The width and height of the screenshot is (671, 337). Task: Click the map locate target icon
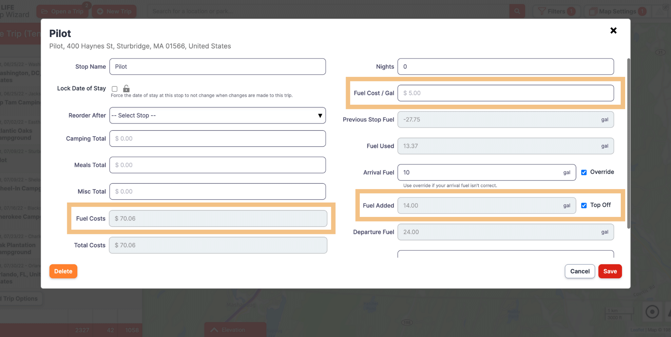click(652, 312)
